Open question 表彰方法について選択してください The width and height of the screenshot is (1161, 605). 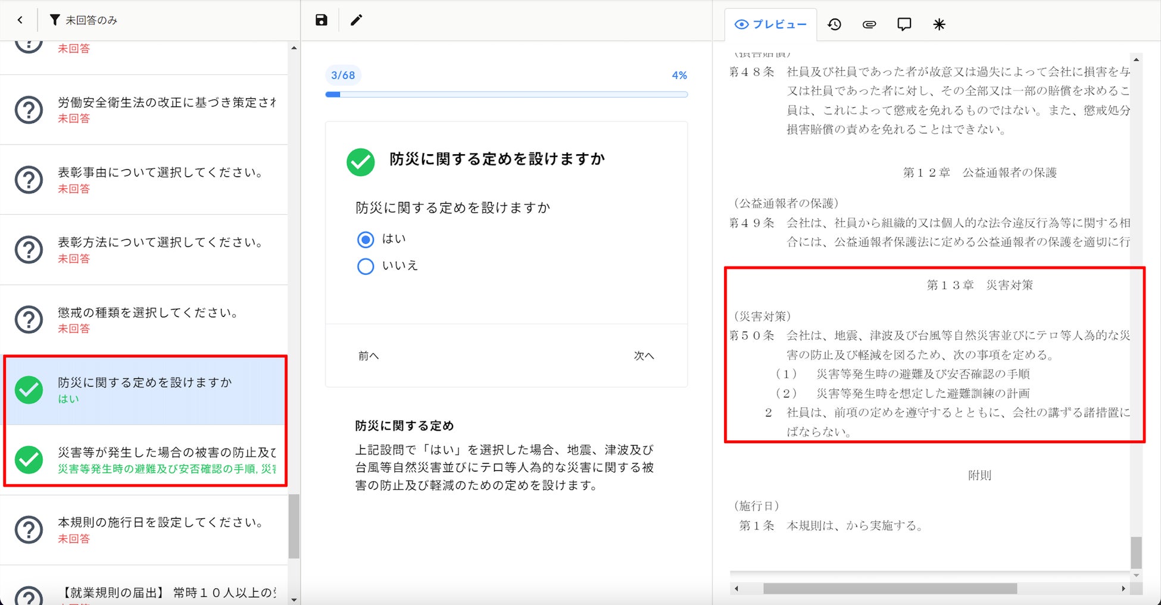point(144,250)
